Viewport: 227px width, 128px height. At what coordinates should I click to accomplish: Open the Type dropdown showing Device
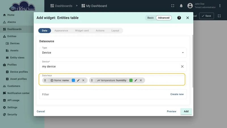[113, 53]
